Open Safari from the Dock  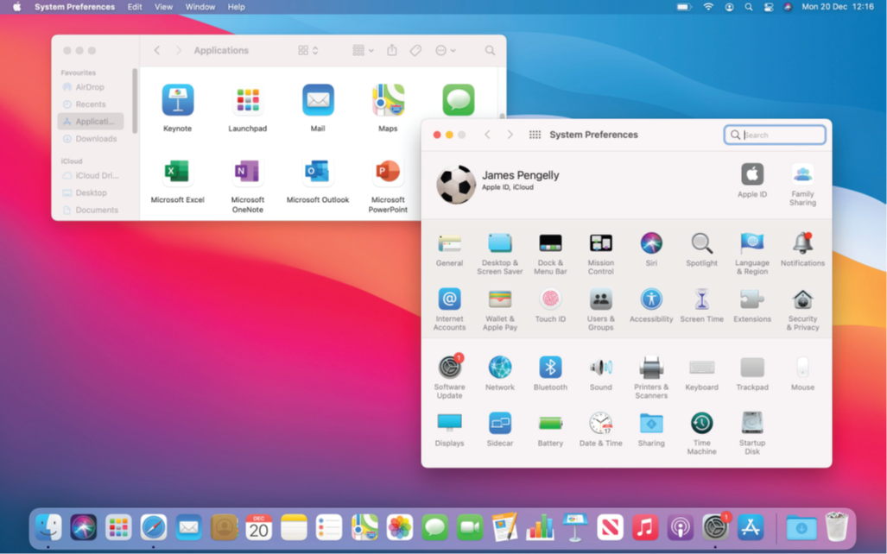153,527
